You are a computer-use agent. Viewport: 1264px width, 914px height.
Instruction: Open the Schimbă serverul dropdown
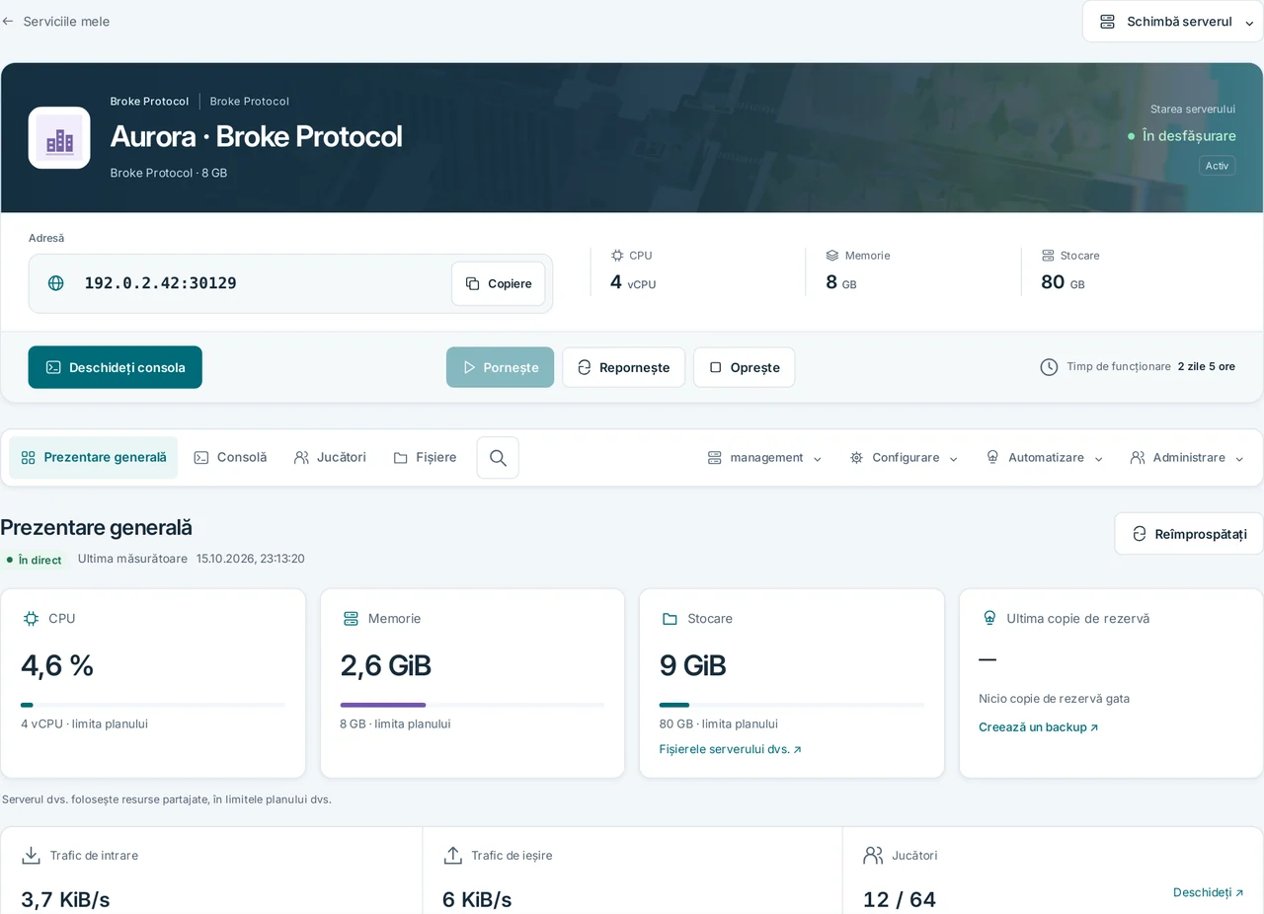click(x=1173, y=22)
